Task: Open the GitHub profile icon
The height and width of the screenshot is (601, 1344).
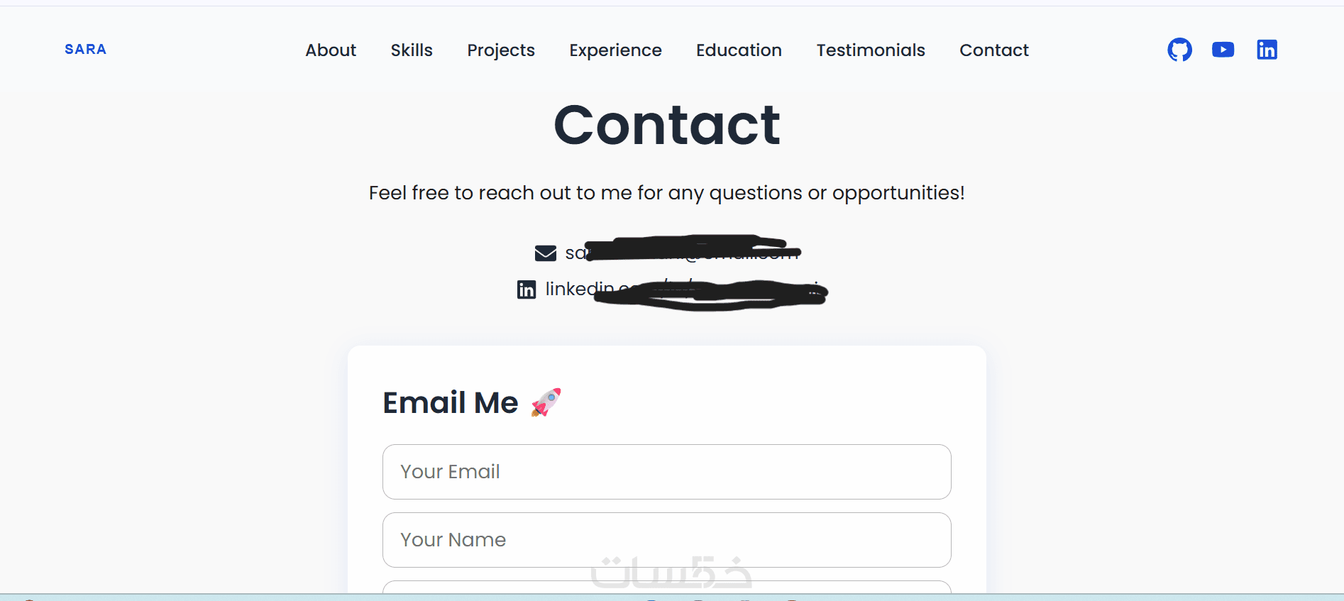Action: pyautogui.click(x=1179, y=50)
